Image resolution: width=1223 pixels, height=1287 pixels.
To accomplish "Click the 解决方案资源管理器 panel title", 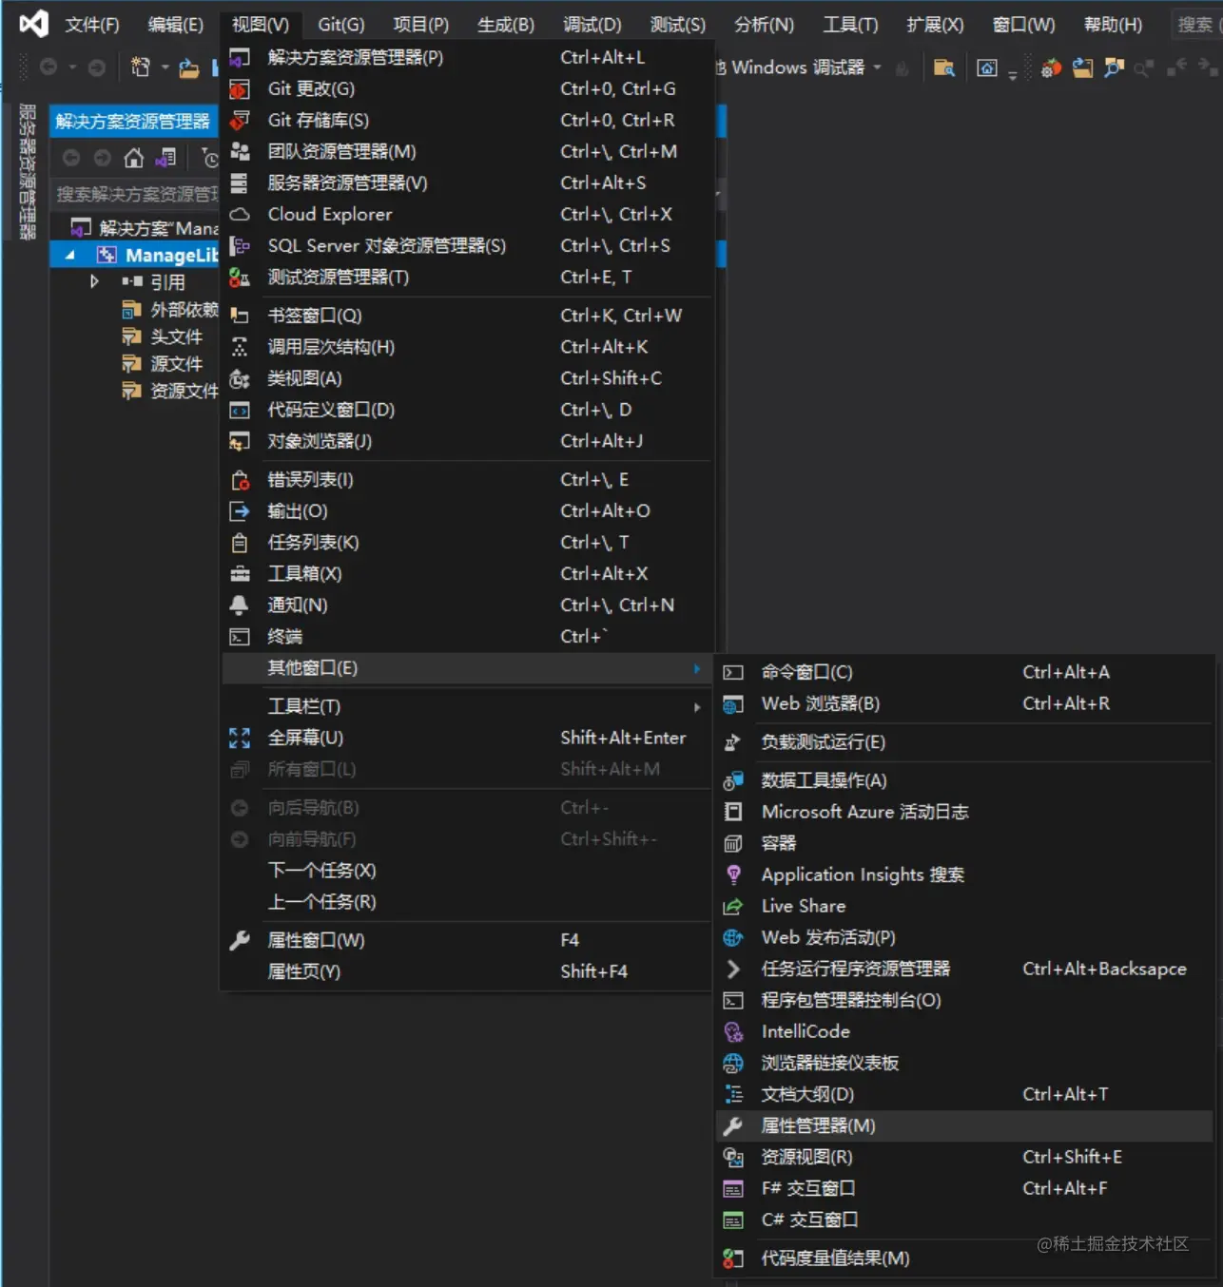I will [132, 122].
